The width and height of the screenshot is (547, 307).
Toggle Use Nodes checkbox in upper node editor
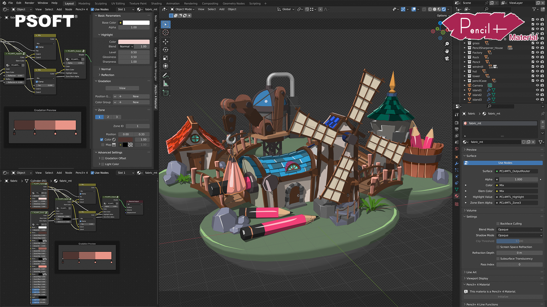click(92, 9)
